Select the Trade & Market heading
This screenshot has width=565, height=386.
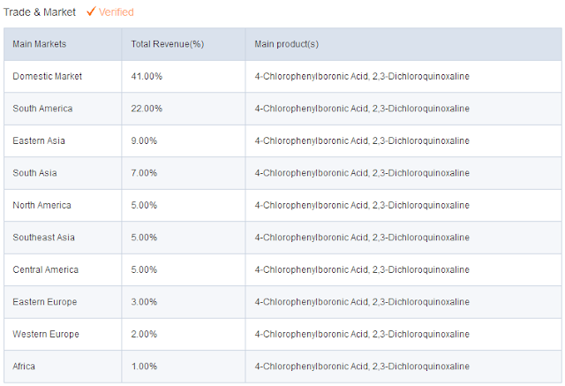(x=40, y=12)
